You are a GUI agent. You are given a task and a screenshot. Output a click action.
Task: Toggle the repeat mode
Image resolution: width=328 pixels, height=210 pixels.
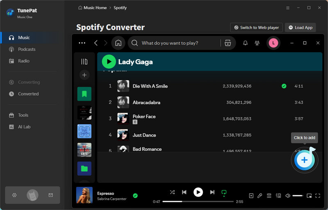coord(224,192)
